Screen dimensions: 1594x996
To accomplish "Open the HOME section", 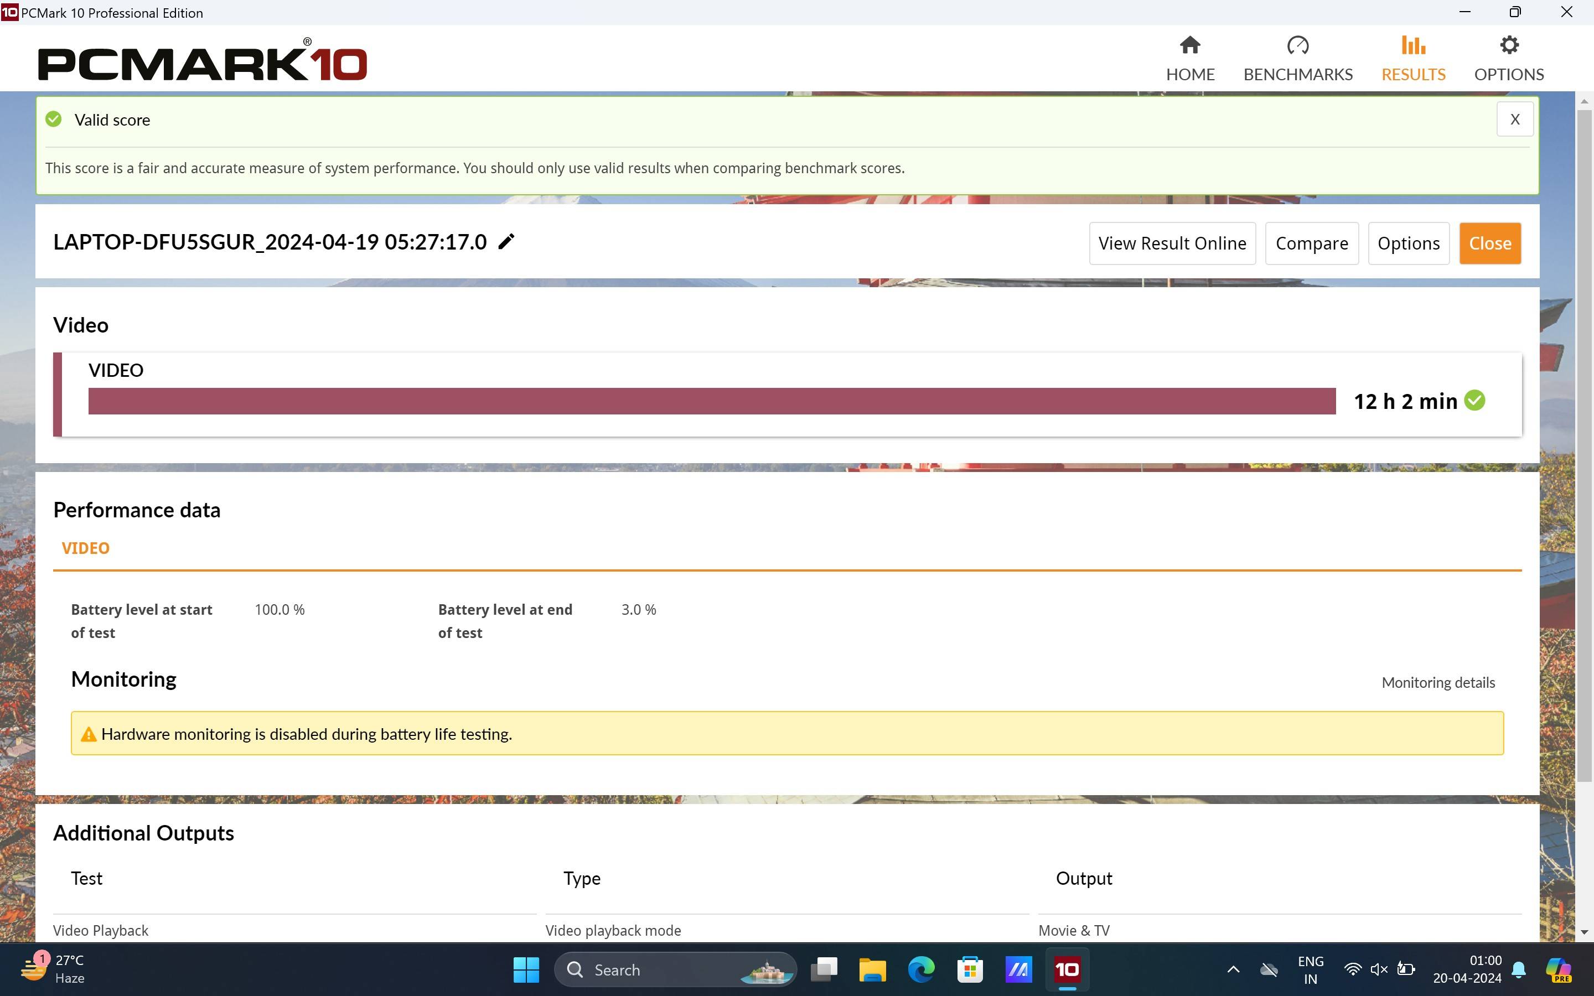I will 1189,59.
